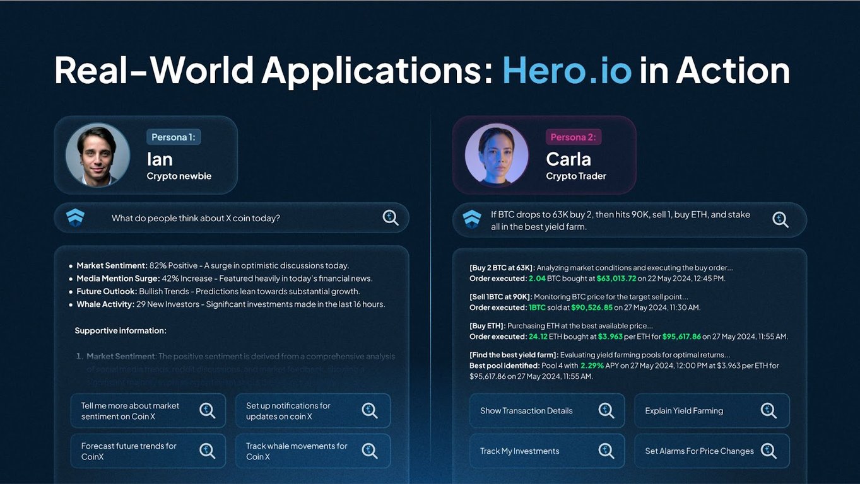Screen dimensions: 860x484
Task: Click magnifier icon on Set up notifications card
Action: (x=370, y=410)
